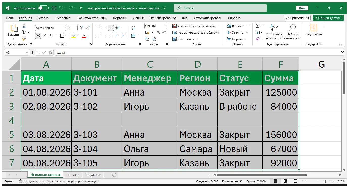This screenshot has height=186, width=349.
Task: Click the AutoSum sigma icon
Action: [258, 26]
